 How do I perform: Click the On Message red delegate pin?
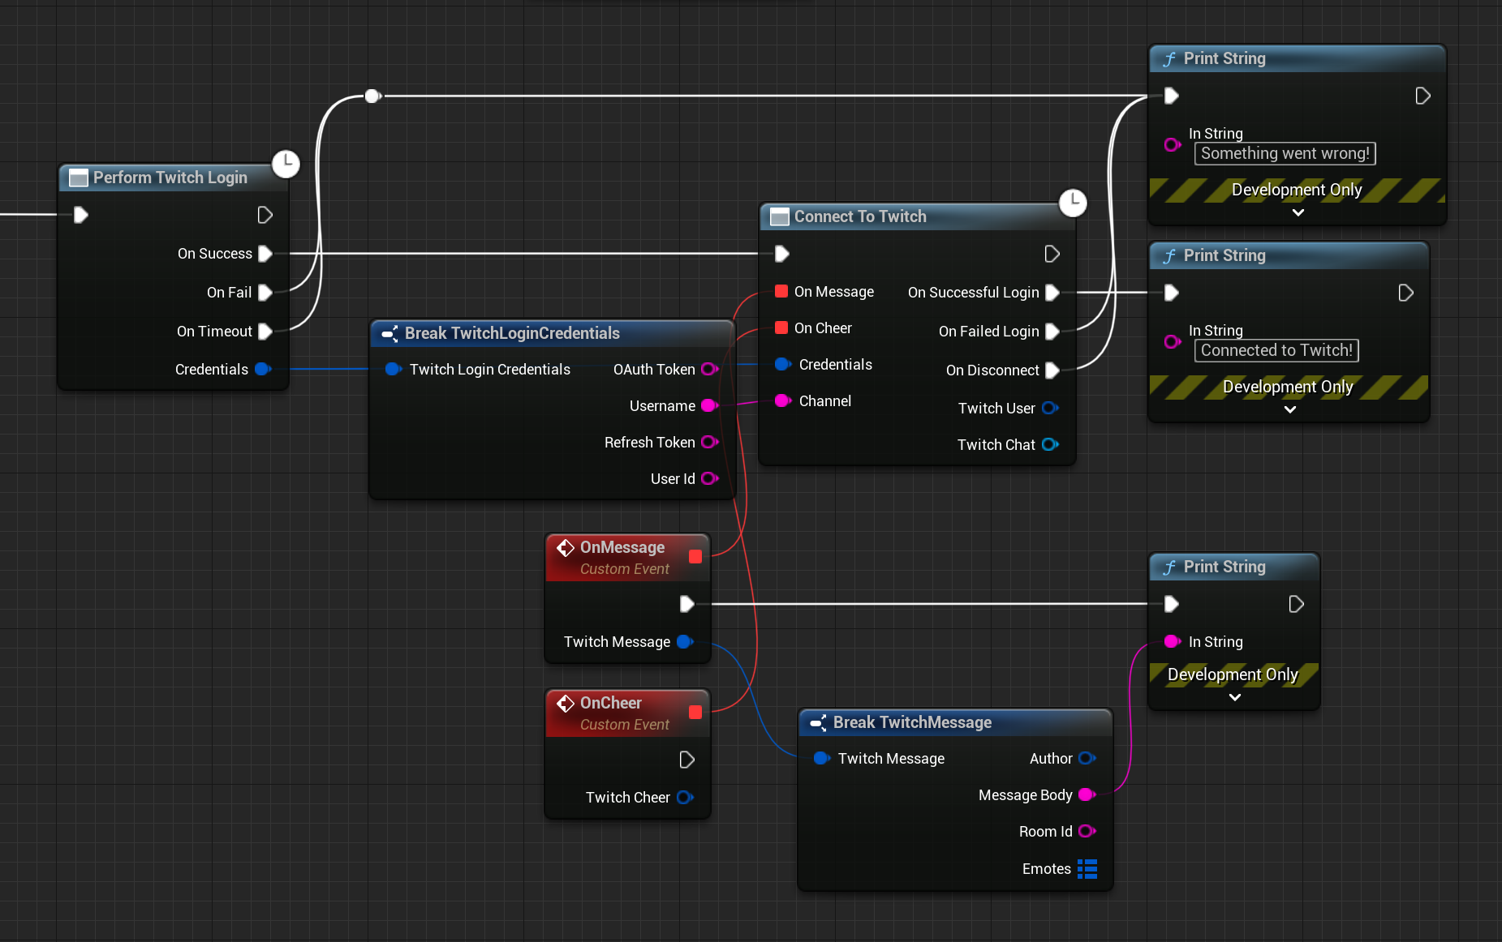[781, 292]
